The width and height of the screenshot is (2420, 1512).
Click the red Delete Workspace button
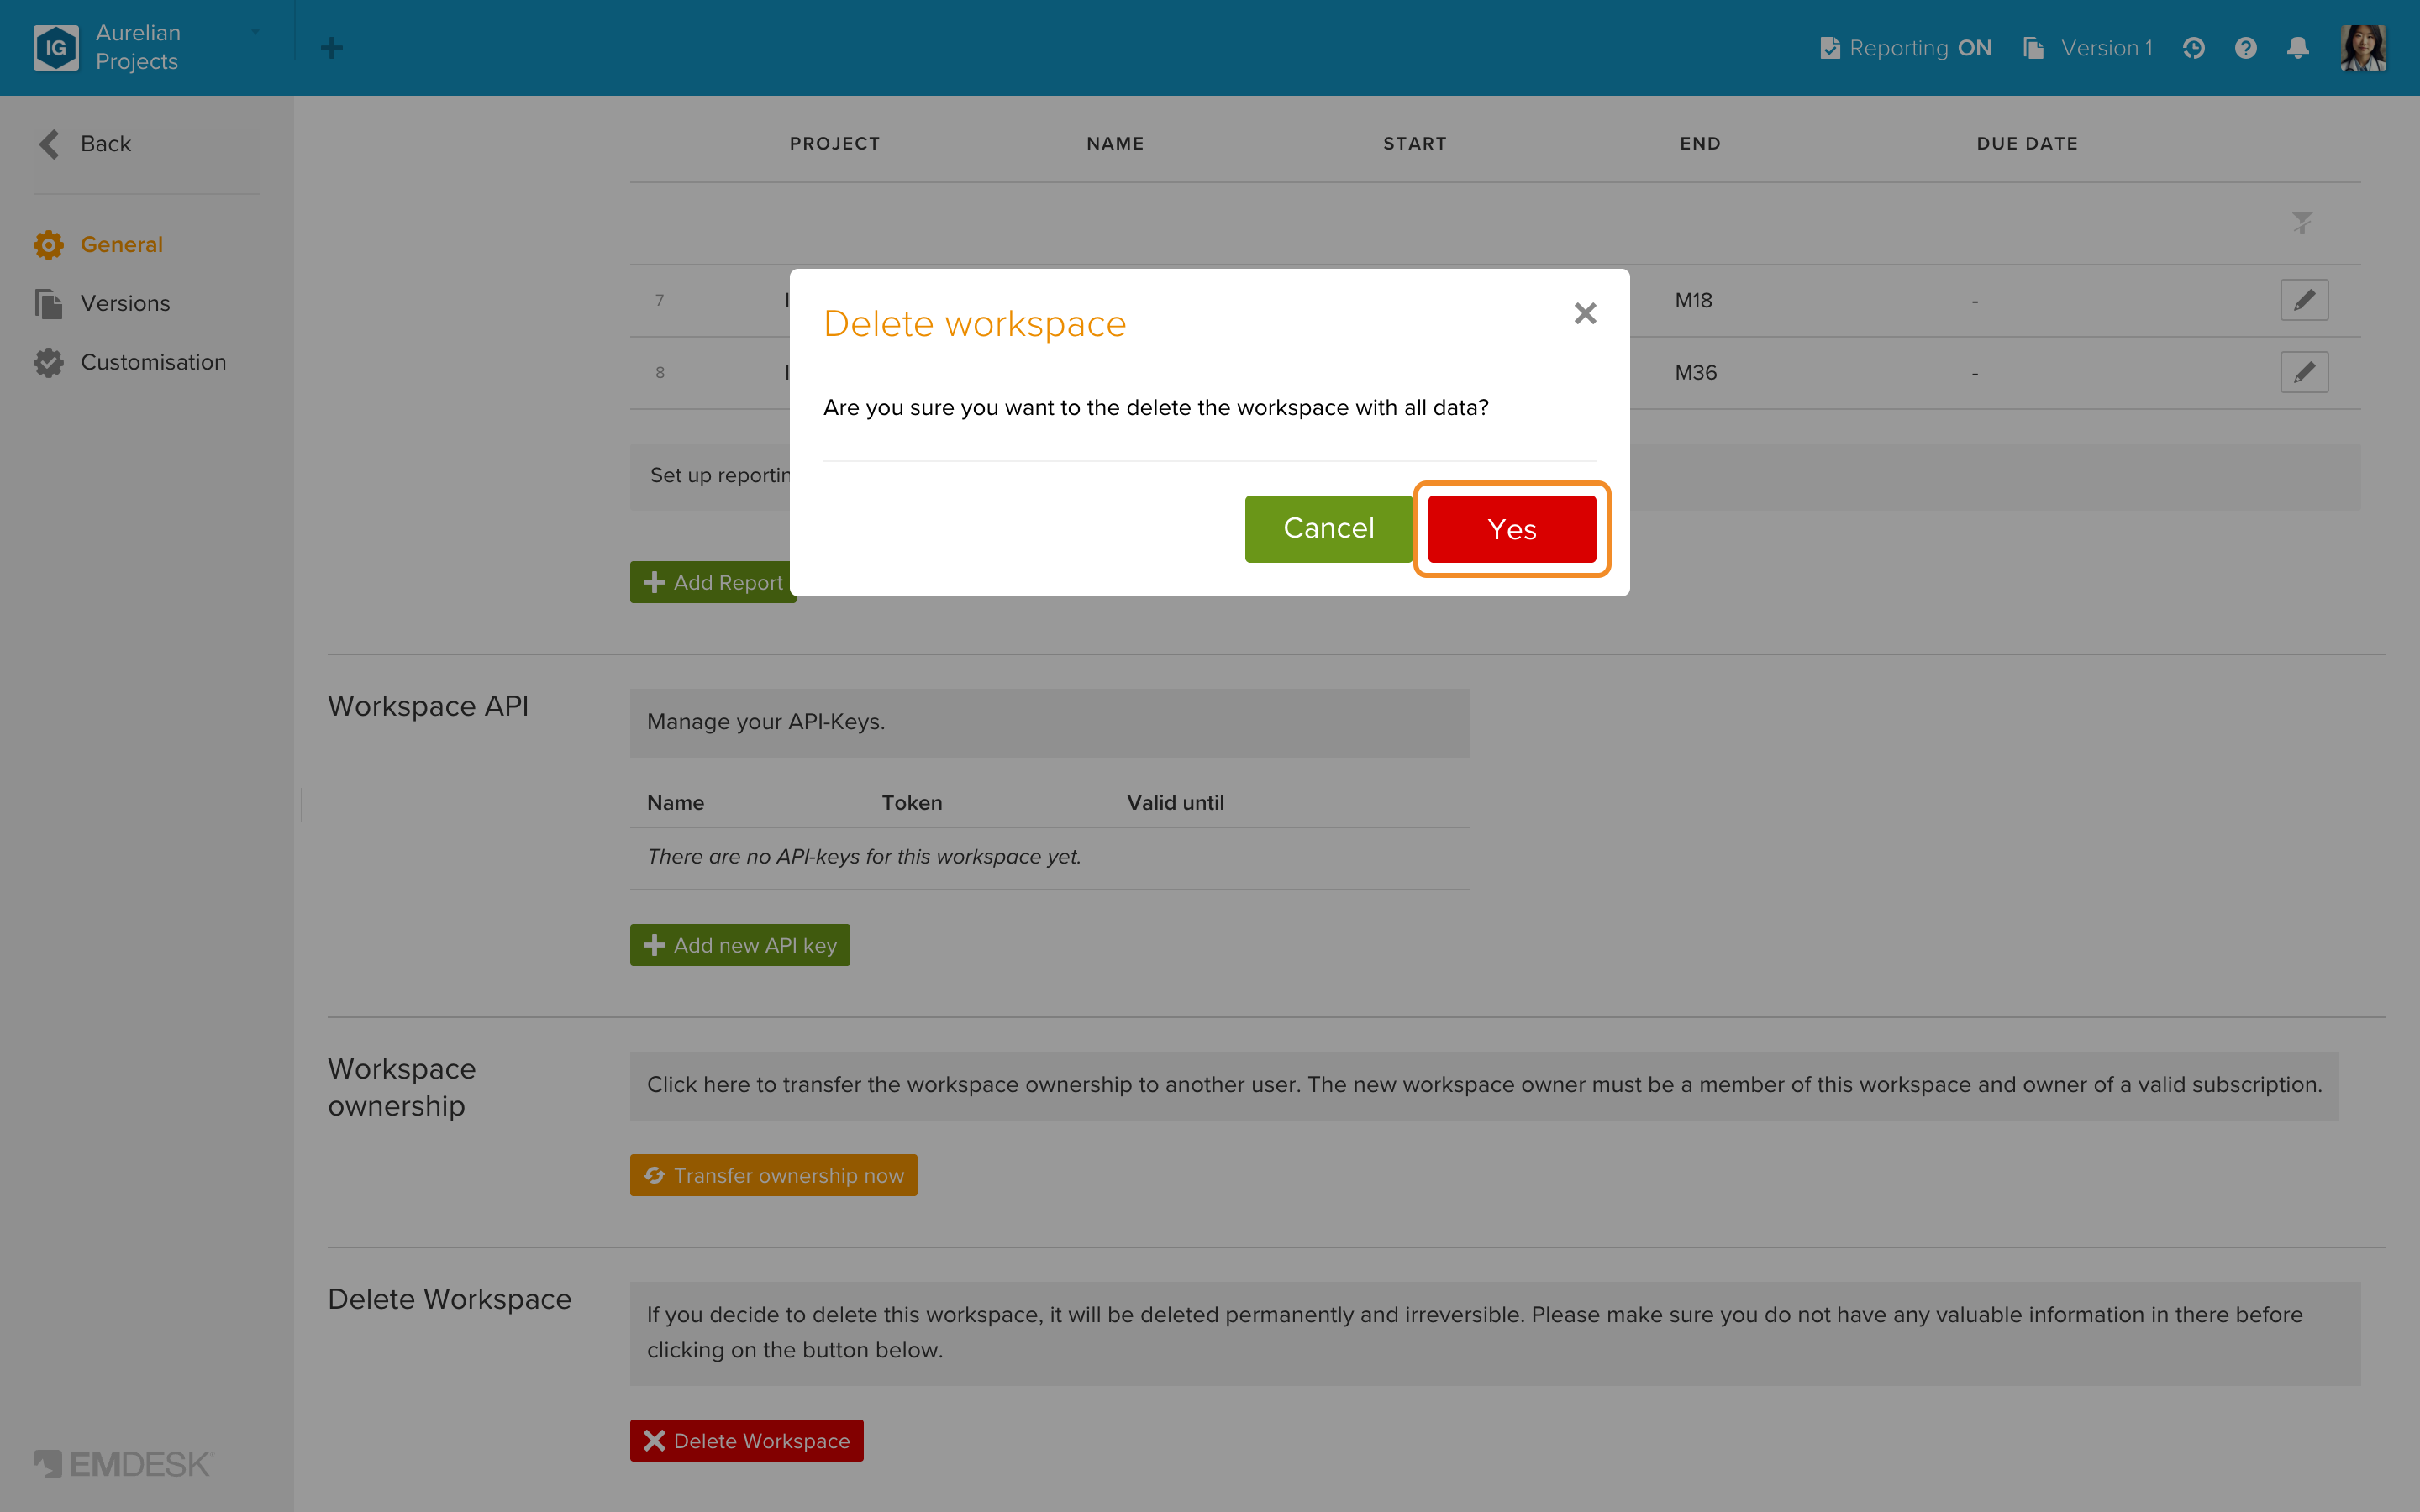(x=746, y=1440)
